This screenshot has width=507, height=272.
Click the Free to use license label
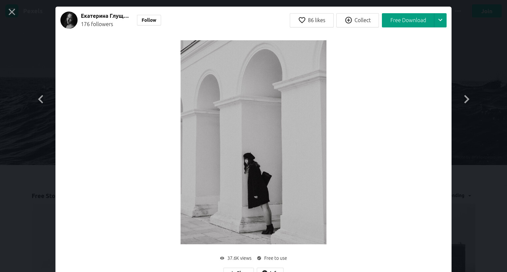(x=275, y=258)
